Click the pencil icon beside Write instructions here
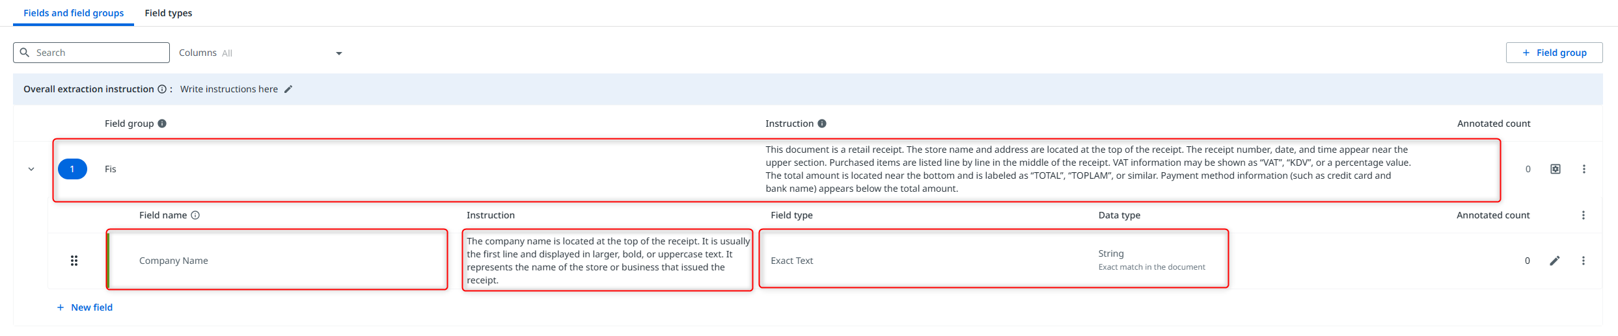 [288, 89]
